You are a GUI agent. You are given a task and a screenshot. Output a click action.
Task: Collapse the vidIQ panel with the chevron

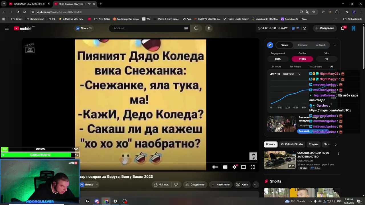click(x=335, y=45)
